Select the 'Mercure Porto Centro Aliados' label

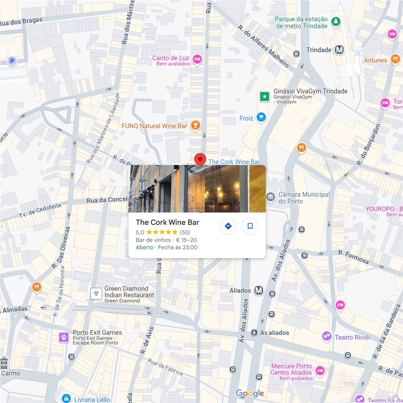click(291, 369)
